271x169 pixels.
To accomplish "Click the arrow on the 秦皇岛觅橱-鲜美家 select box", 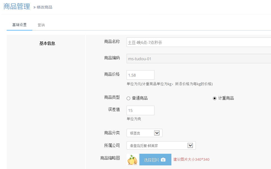I will [x=190, y=145].
